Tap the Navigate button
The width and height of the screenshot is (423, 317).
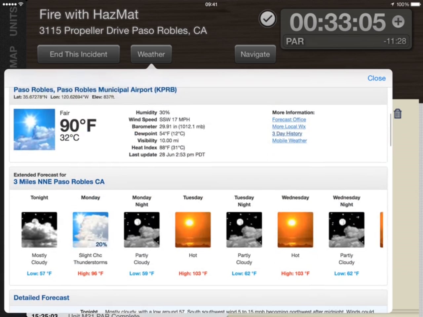[255, 54]
